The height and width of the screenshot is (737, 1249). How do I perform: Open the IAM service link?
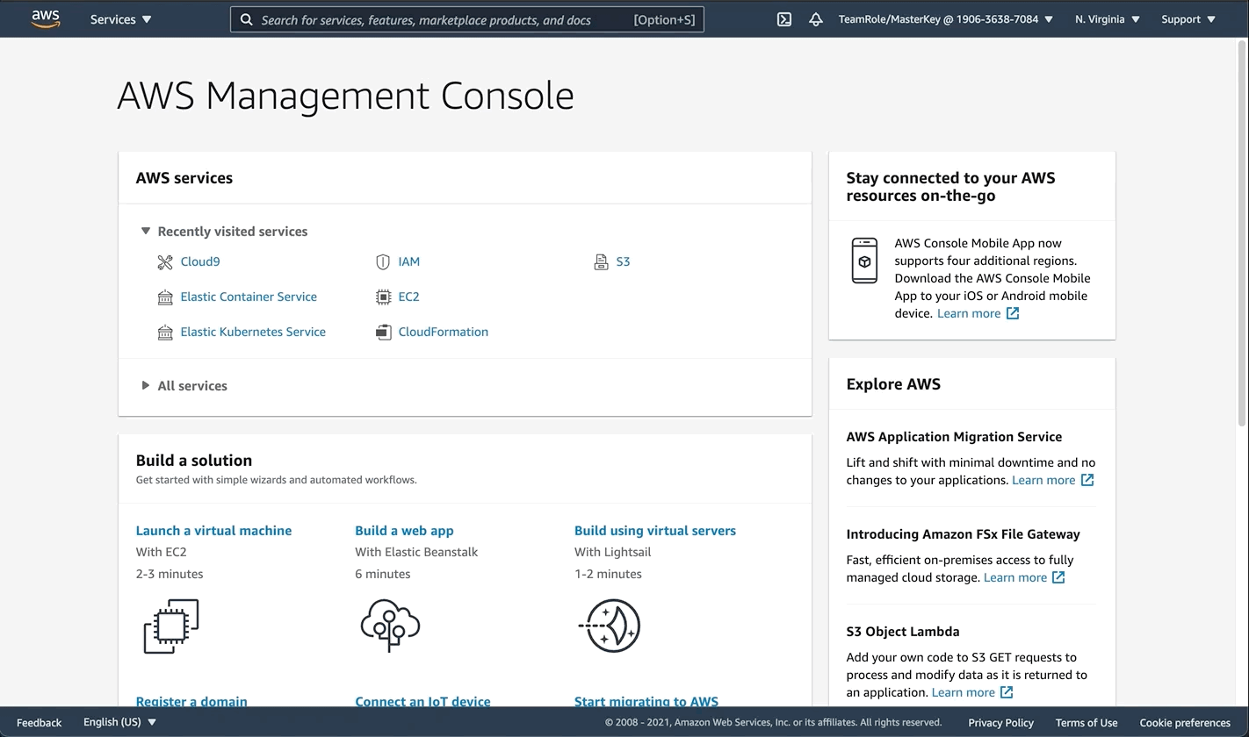point(408,261)
